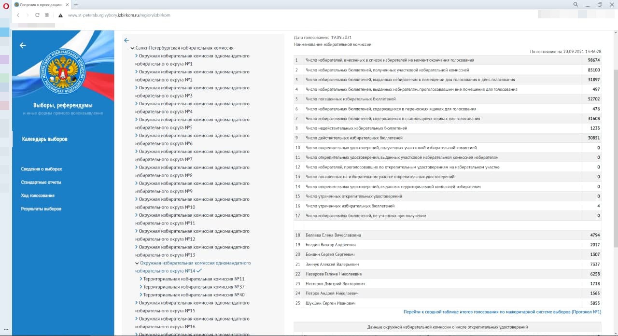This screenshot has width=618, height=336.
Task: Select commission округа №2 tree item
Action: (x=192, y=76)
